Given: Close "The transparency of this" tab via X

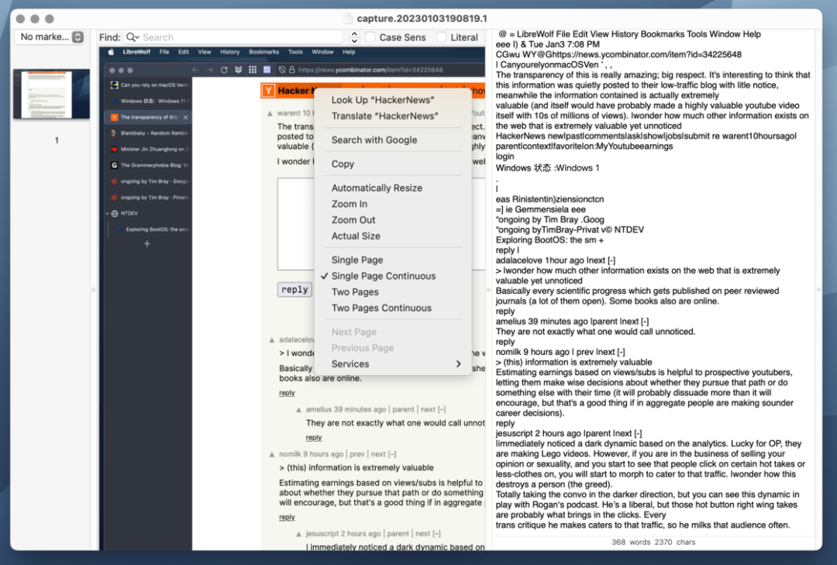Looking at the screenshot, I should coord(185,117).
